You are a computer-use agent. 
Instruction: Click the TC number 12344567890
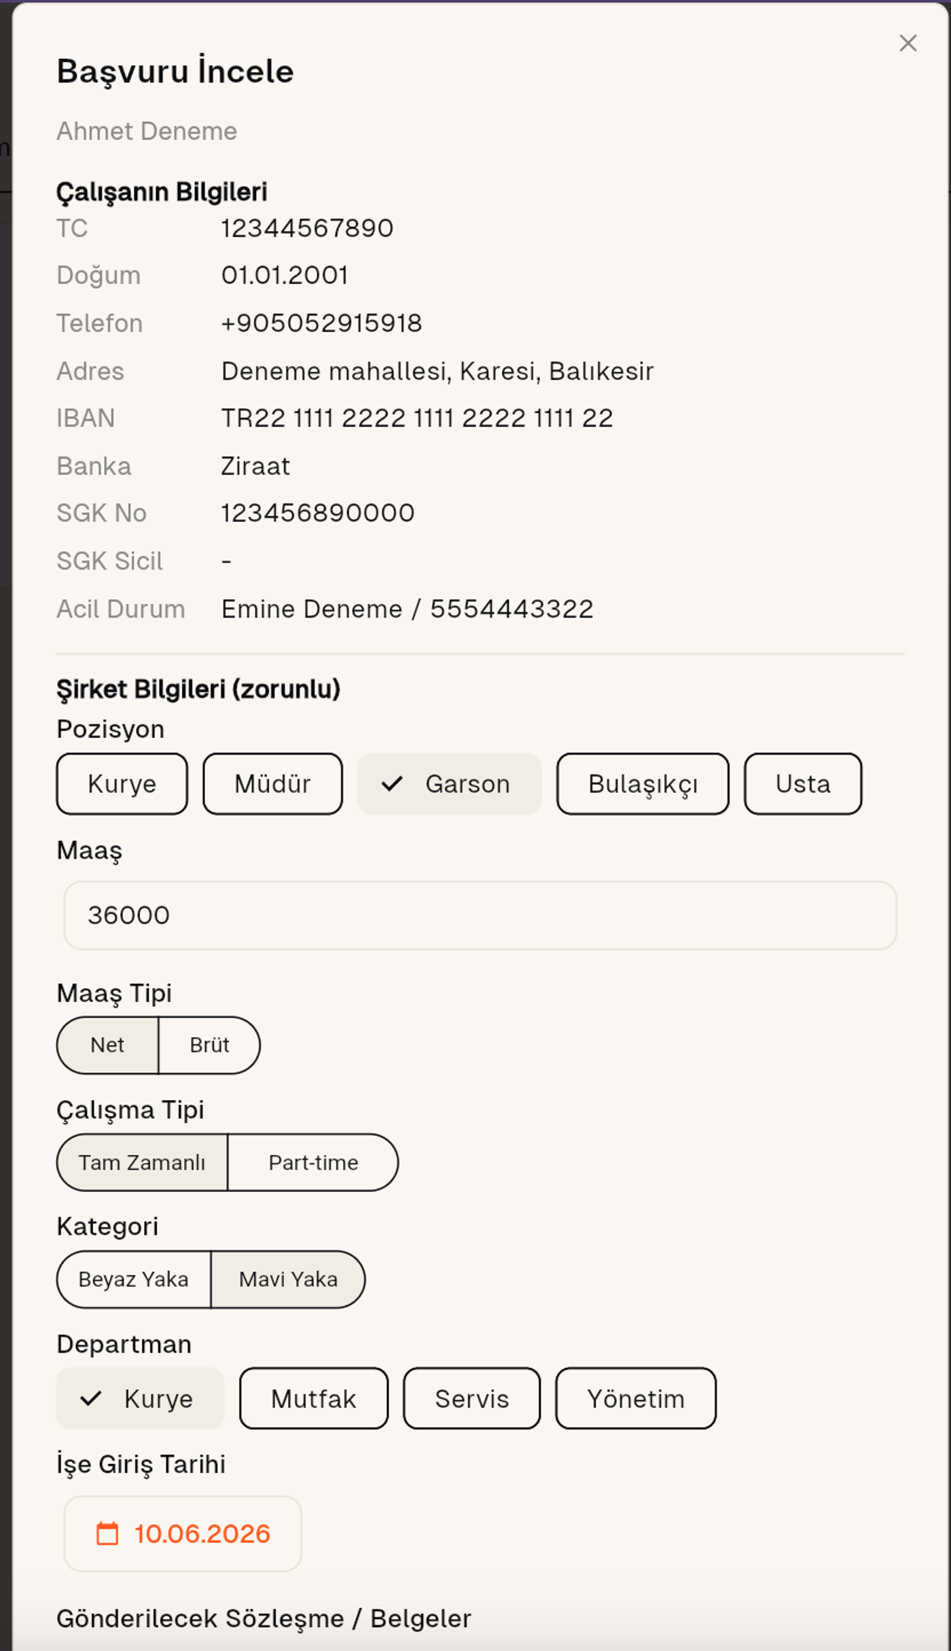(x=307, y=228)
